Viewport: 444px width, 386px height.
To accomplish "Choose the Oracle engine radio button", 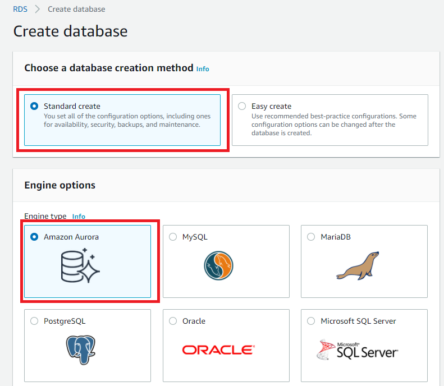I will pyautogui.click(x=173, y=321).
